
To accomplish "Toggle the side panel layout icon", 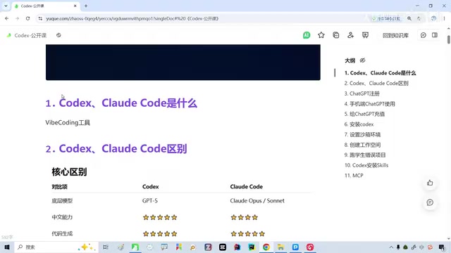I will click(435, 35).
